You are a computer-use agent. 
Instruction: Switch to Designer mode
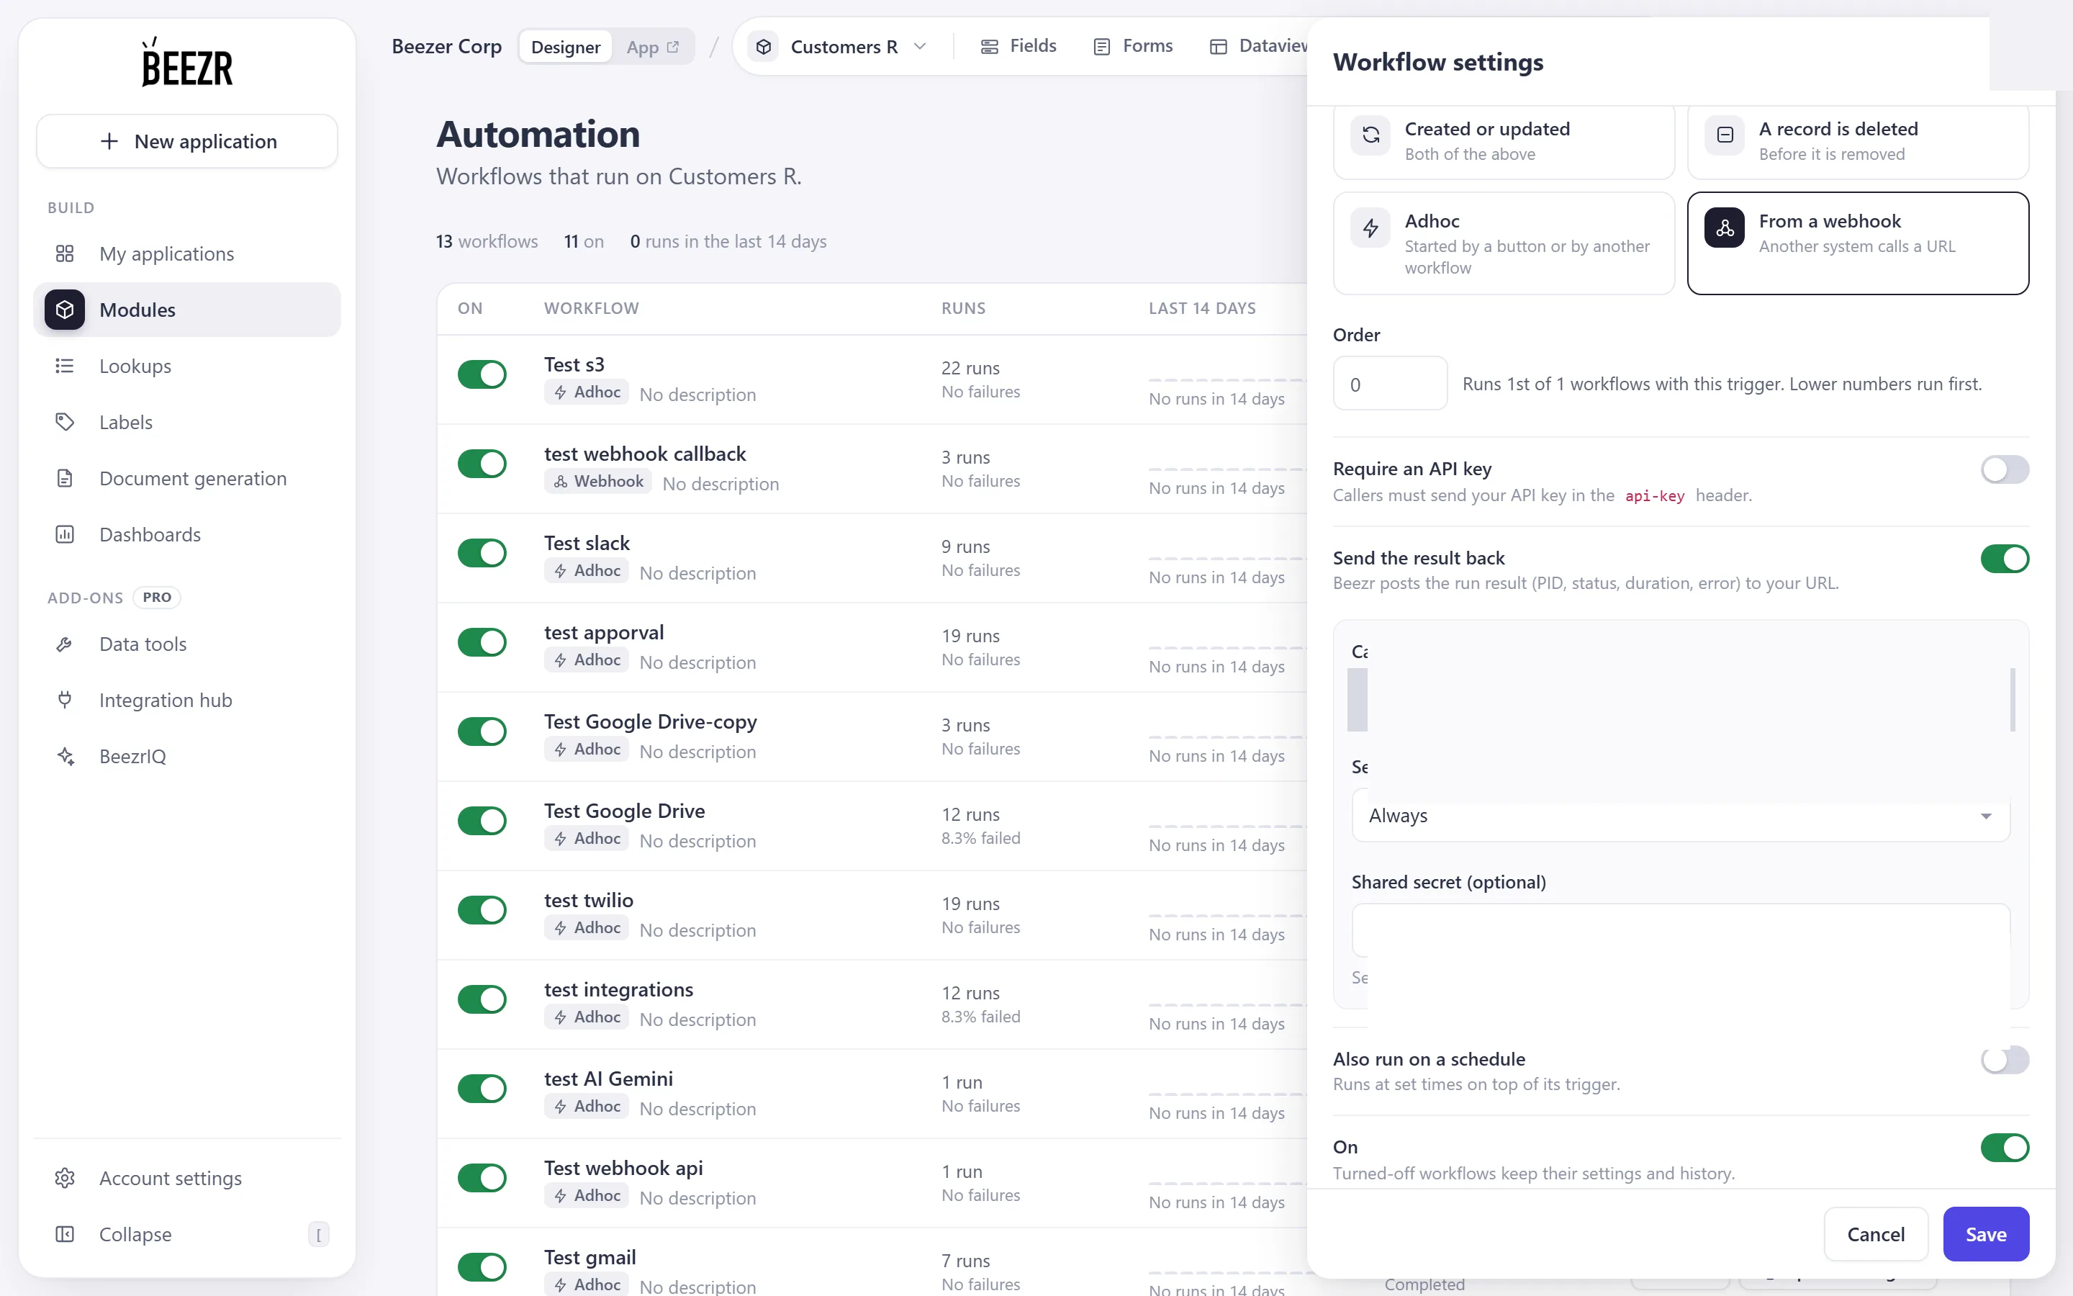565,47
